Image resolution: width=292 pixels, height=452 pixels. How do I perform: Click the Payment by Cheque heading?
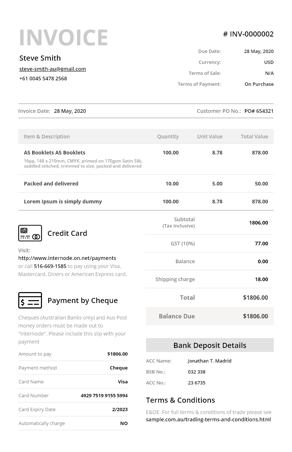82,300
